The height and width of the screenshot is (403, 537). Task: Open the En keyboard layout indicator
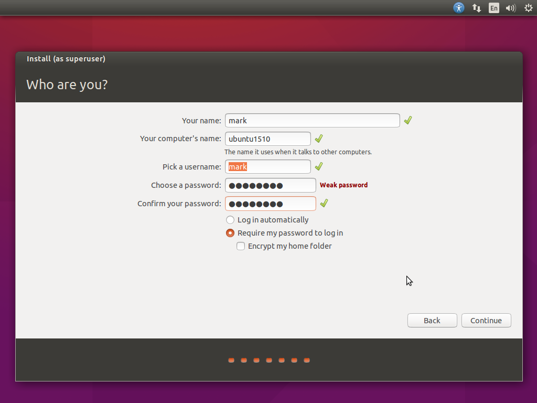click(x=493, y=8)
